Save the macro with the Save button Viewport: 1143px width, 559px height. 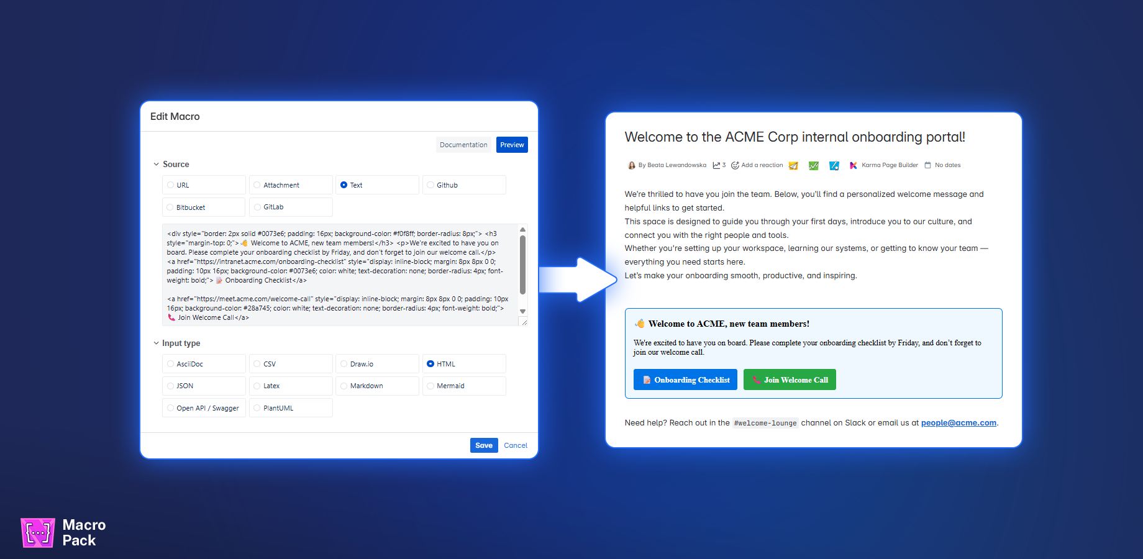click(484, 445)
